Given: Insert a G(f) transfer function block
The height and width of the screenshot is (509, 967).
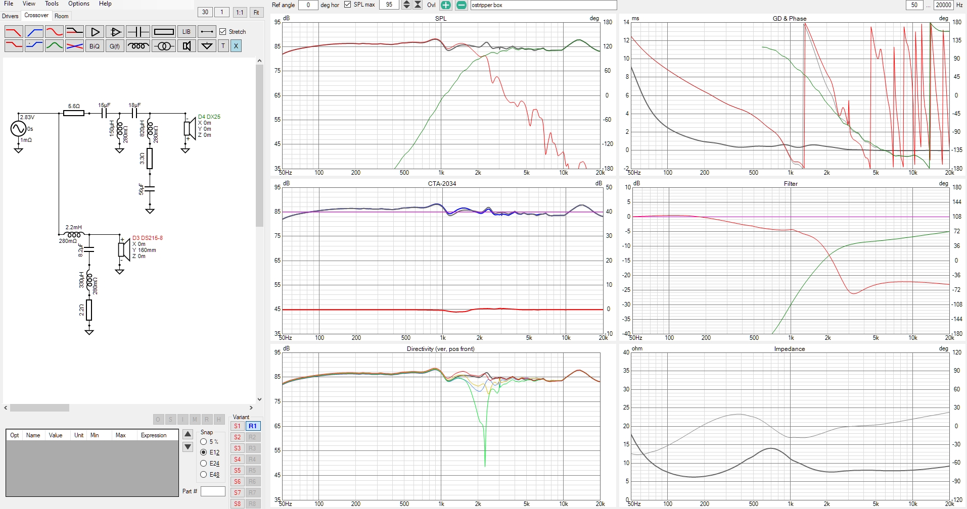Looking at the screenshot, I should tap(115, 46).
